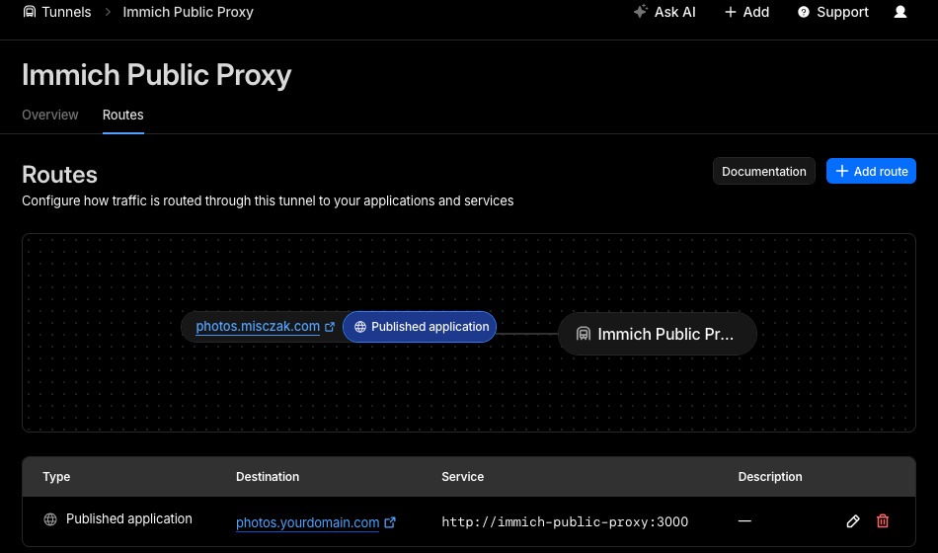
Task: Open external link icon next to photos.misczak.com
Action: 330,327
